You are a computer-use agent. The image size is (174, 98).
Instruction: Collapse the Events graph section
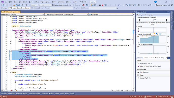tap(137, 26)
